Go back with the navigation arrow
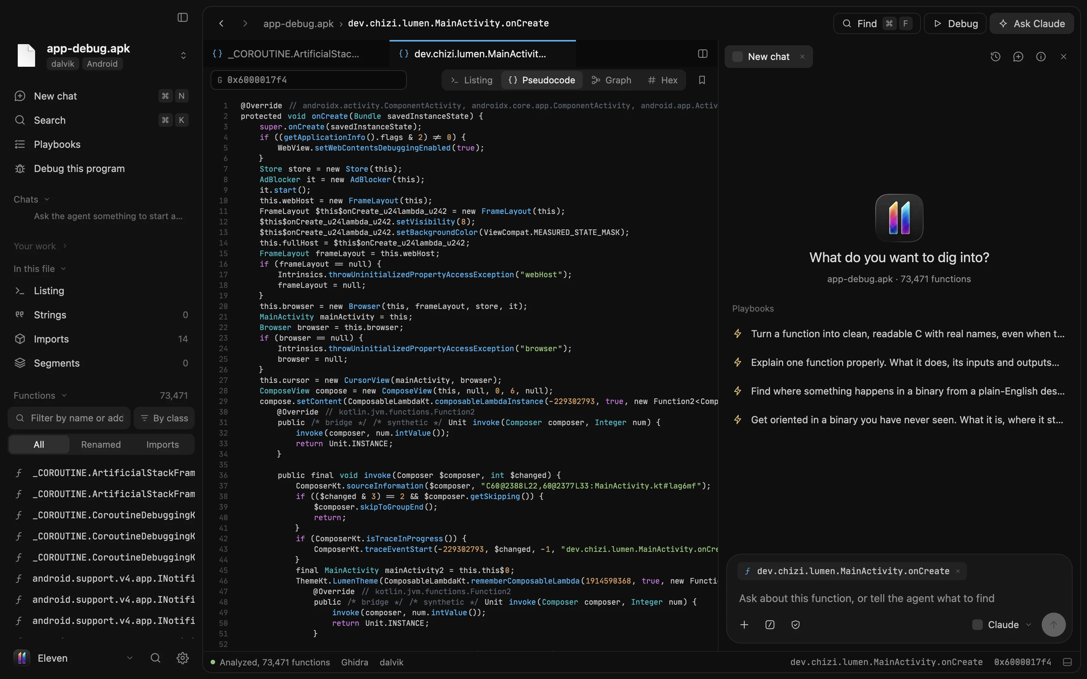This screenshot has width=1087, height=679. coord(222,23)
